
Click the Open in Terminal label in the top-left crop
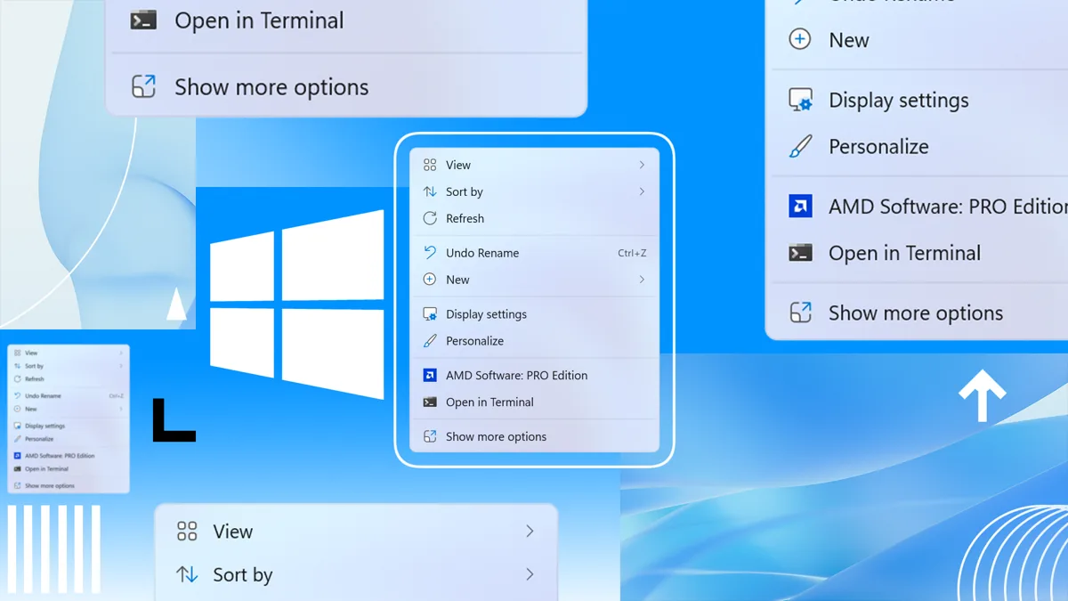click(x=259, y=20)
